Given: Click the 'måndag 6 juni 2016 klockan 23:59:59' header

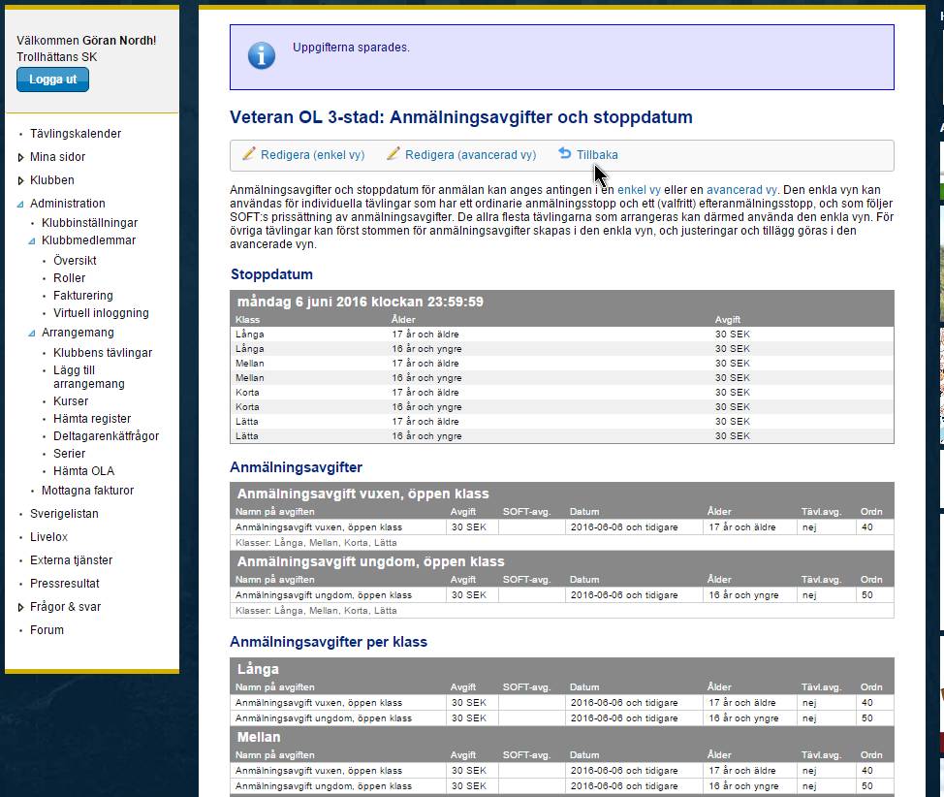Looking at the screenshot, I should (x=360, y=302).
